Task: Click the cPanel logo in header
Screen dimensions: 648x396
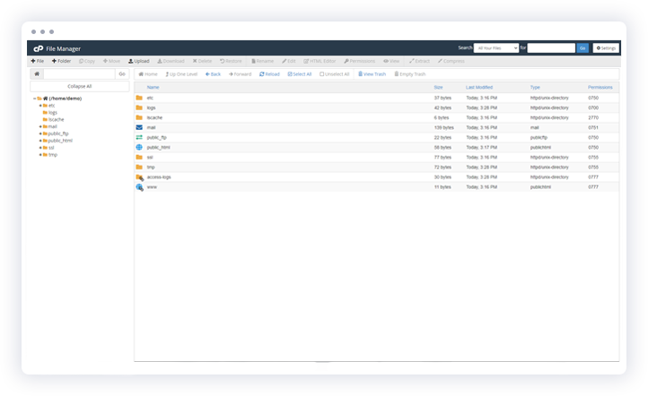Action: tap(38, 48)
